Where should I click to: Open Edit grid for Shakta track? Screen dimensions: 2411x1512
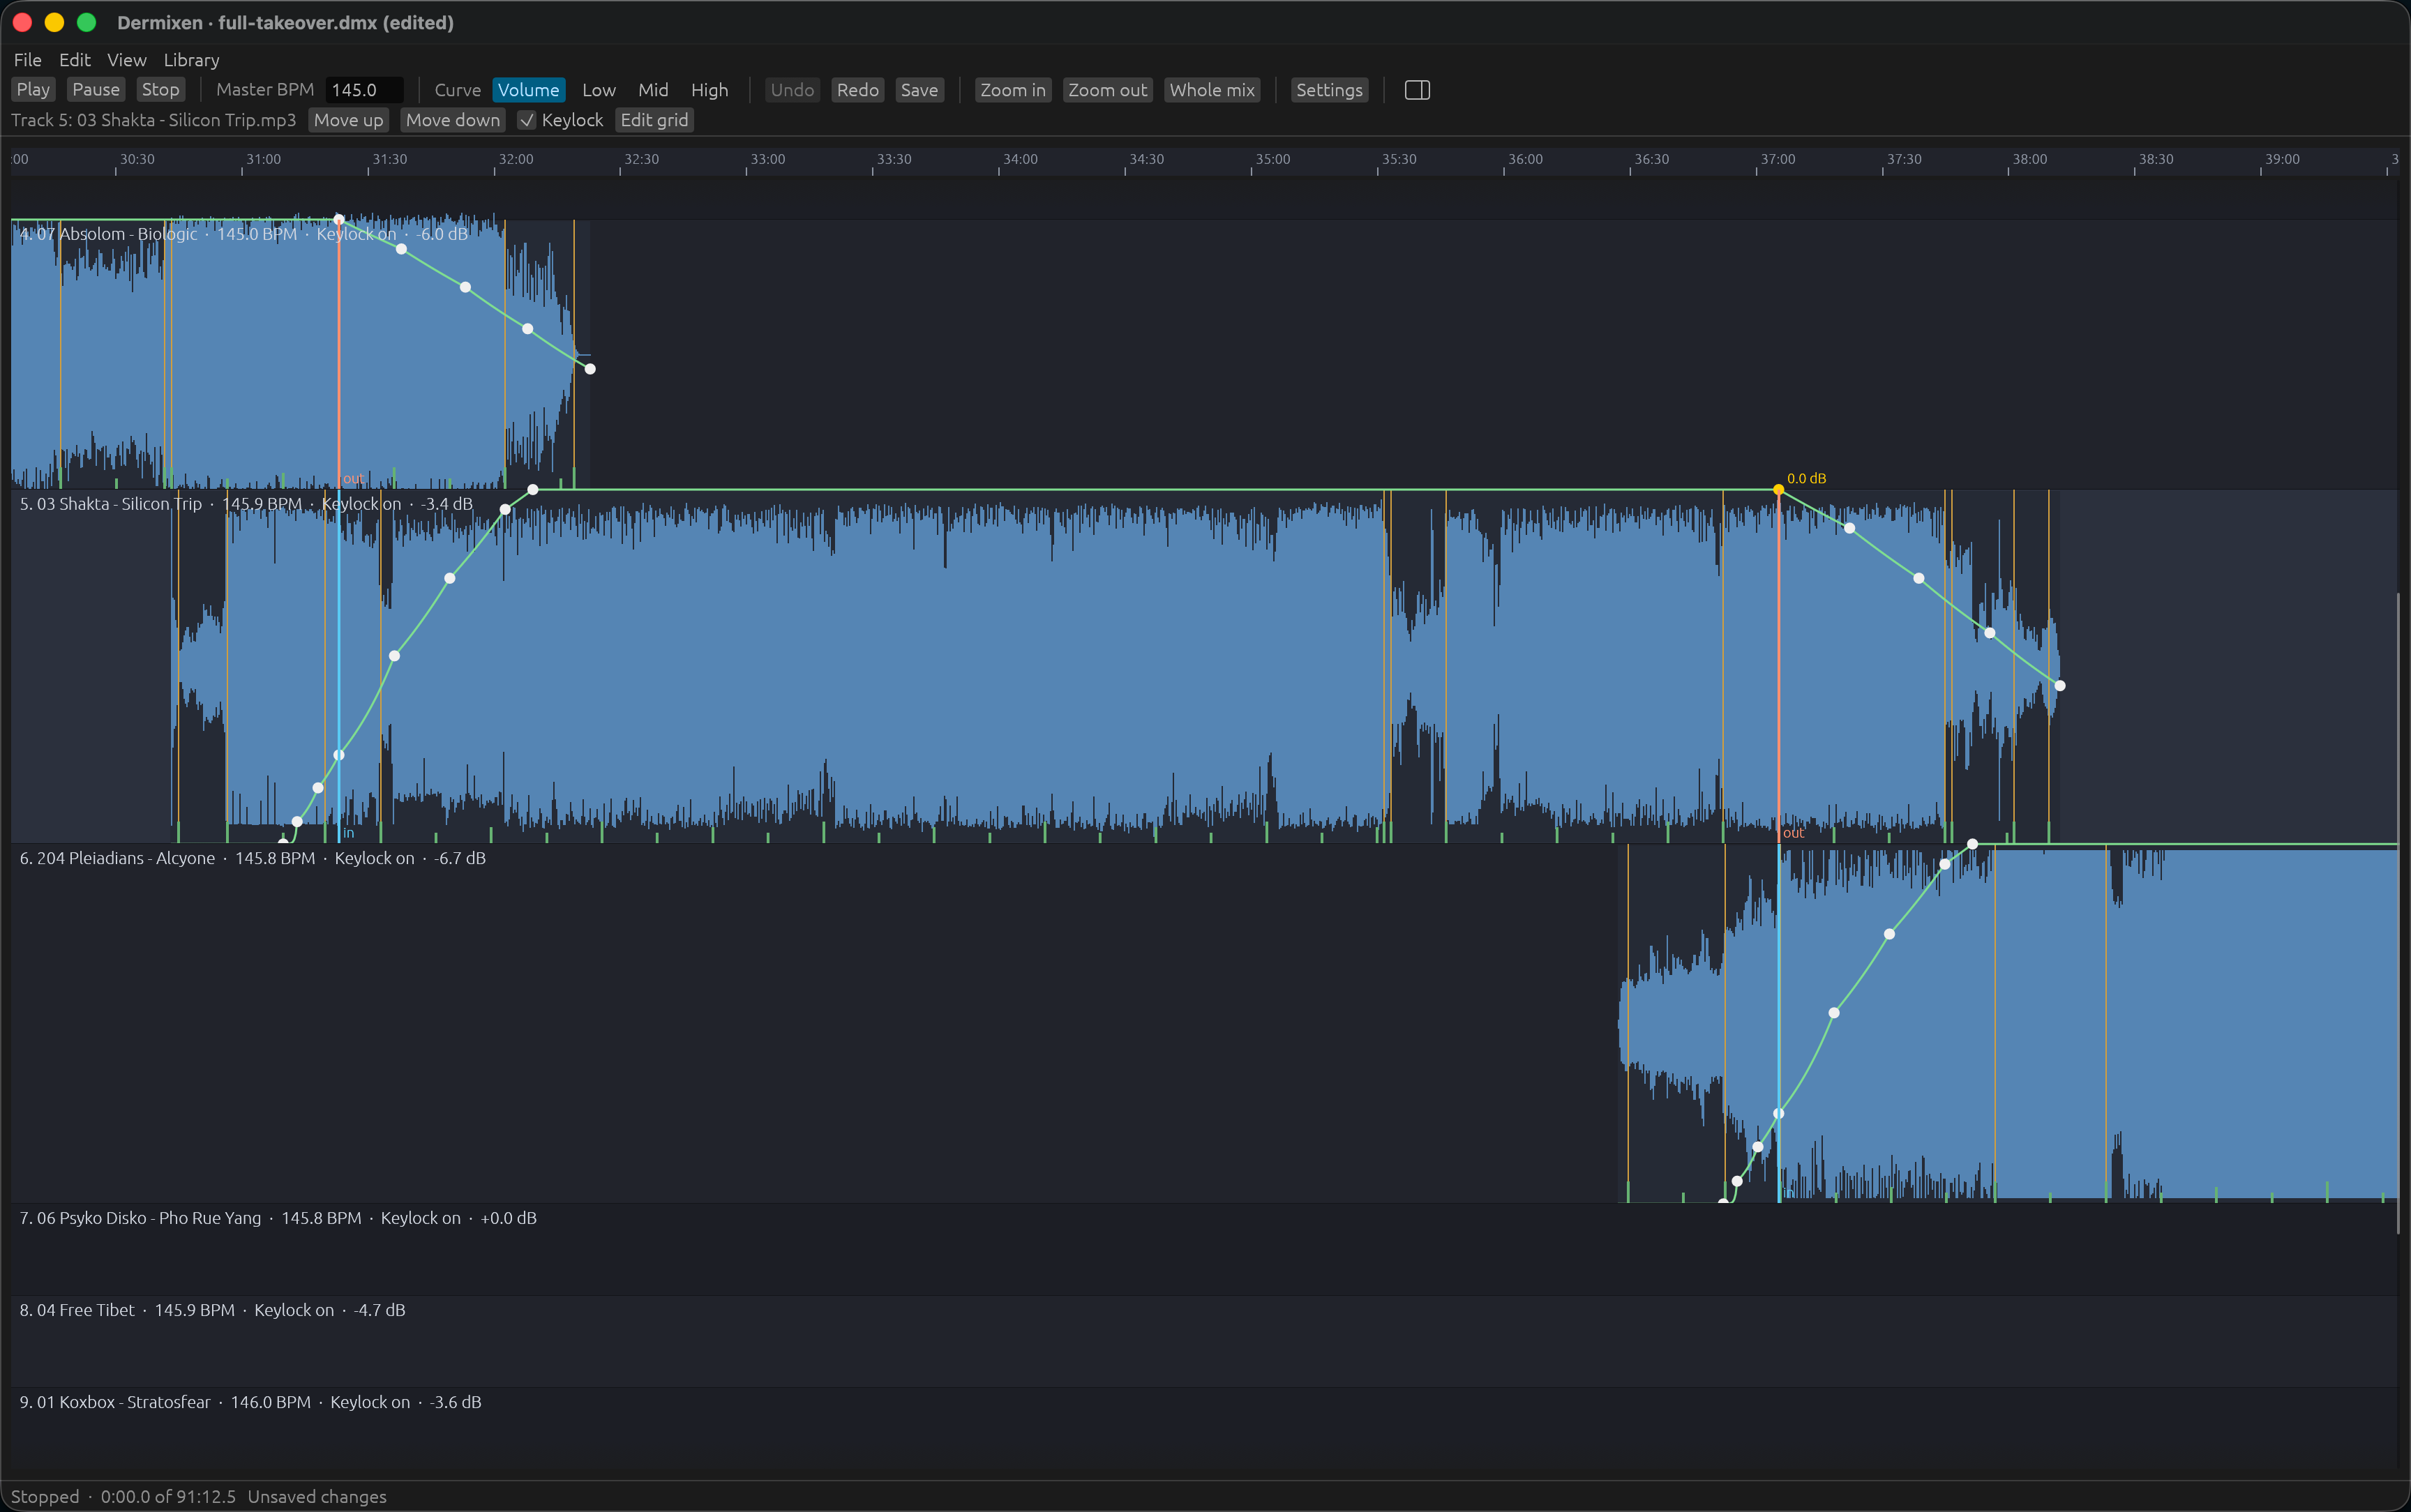tap(654, 120)
